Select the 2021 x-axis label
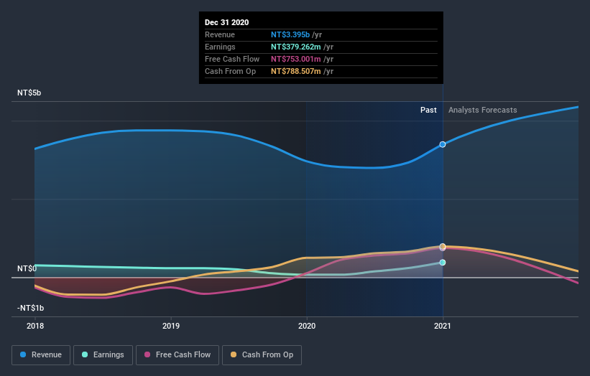This screenshot has height=376, width=590. [443, 326]
